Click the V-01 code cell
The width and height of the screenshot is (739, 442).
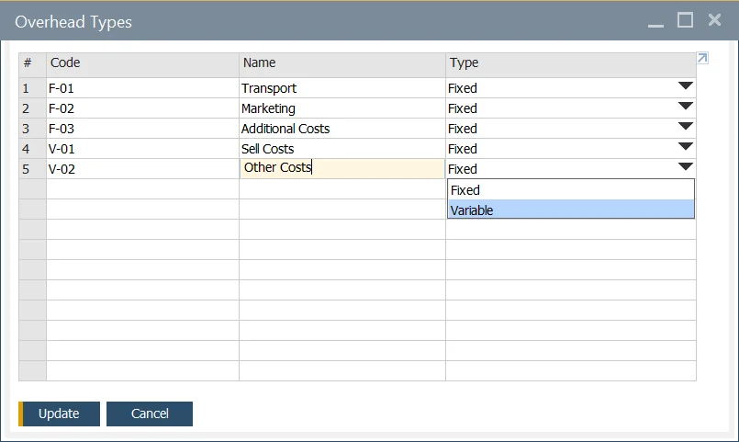(x=142, y=149)
